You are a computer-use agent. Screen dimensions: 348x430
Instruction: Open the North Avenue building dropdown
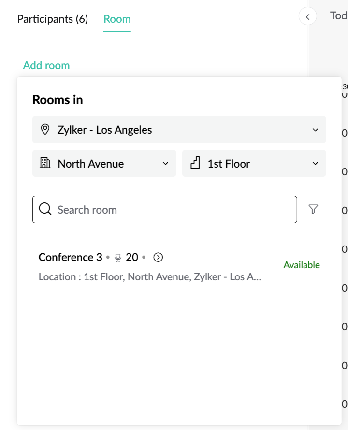pos(104,164)
